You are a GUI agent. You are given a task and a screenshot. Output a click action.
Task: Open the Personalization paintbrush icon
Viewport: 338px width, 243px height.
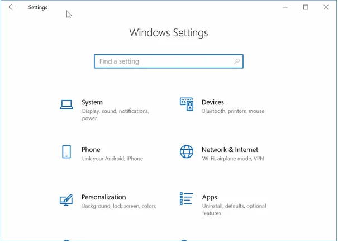coord(66,199)
